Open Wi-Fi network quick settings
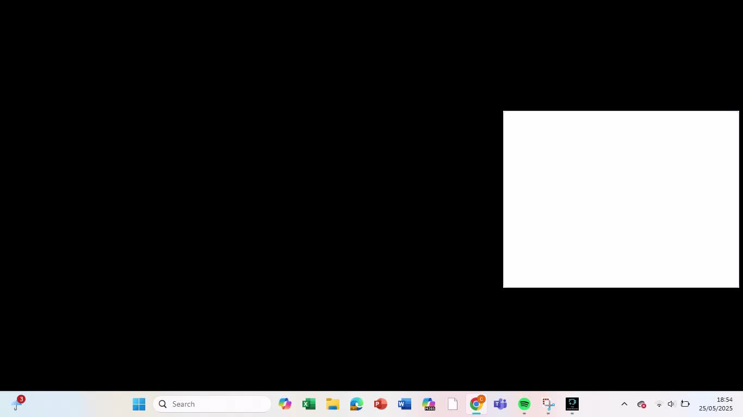The height and width of the screenshot is (417, 743). (x=659, y=404)
